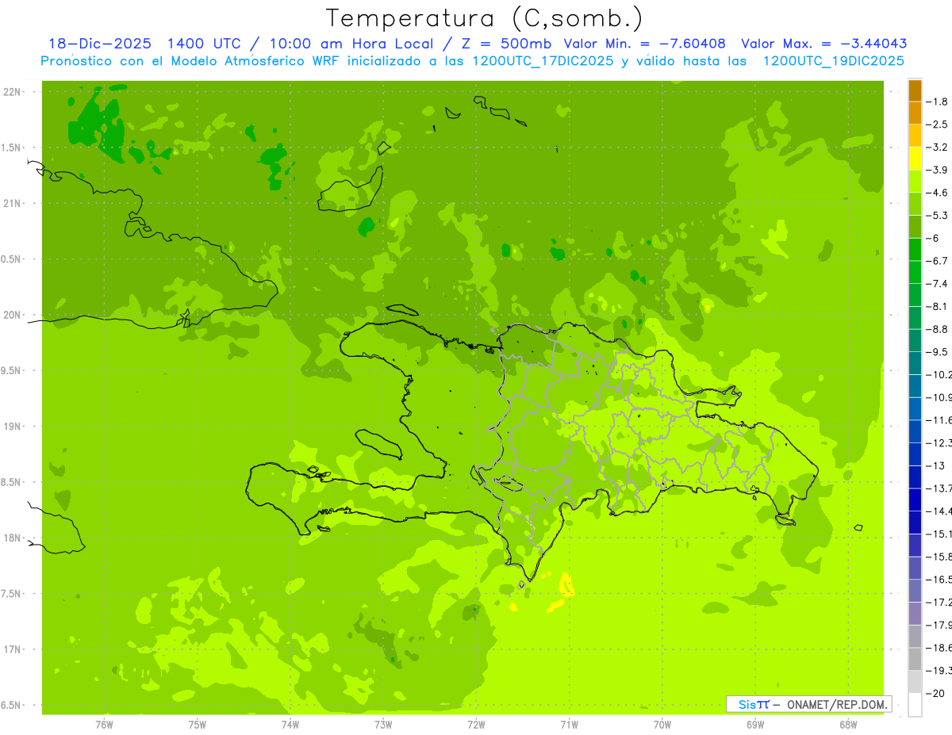Viewport: 952px width, 735px height.
Task: Click the '-8.8' colorbar value
Action: click(937, 329)
